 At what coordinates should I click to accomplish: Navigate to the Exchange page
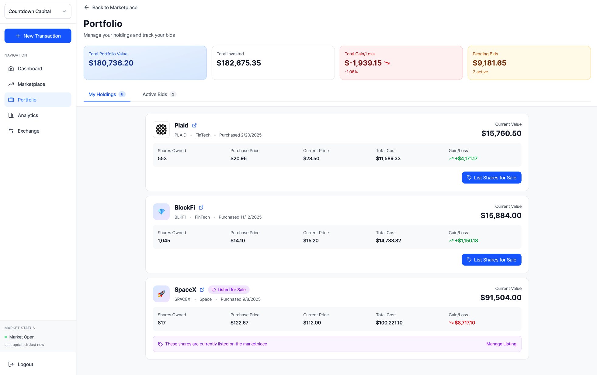point(28,131)
